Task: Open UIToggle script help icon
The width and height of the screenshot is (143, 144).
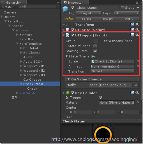Action: pos(132,35)
